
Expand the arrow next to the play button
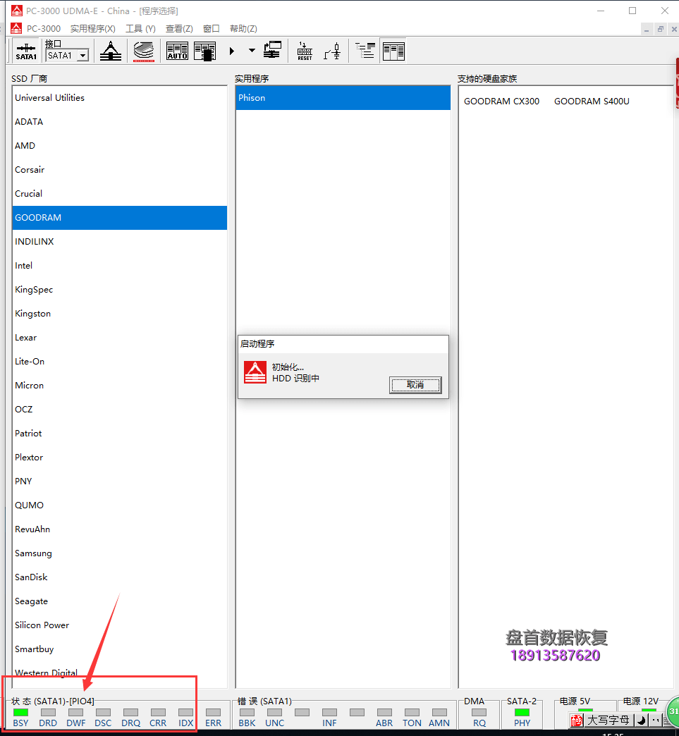point(252,50)
